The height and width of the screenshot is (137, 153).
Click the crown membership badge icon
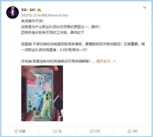coord(39,10)
